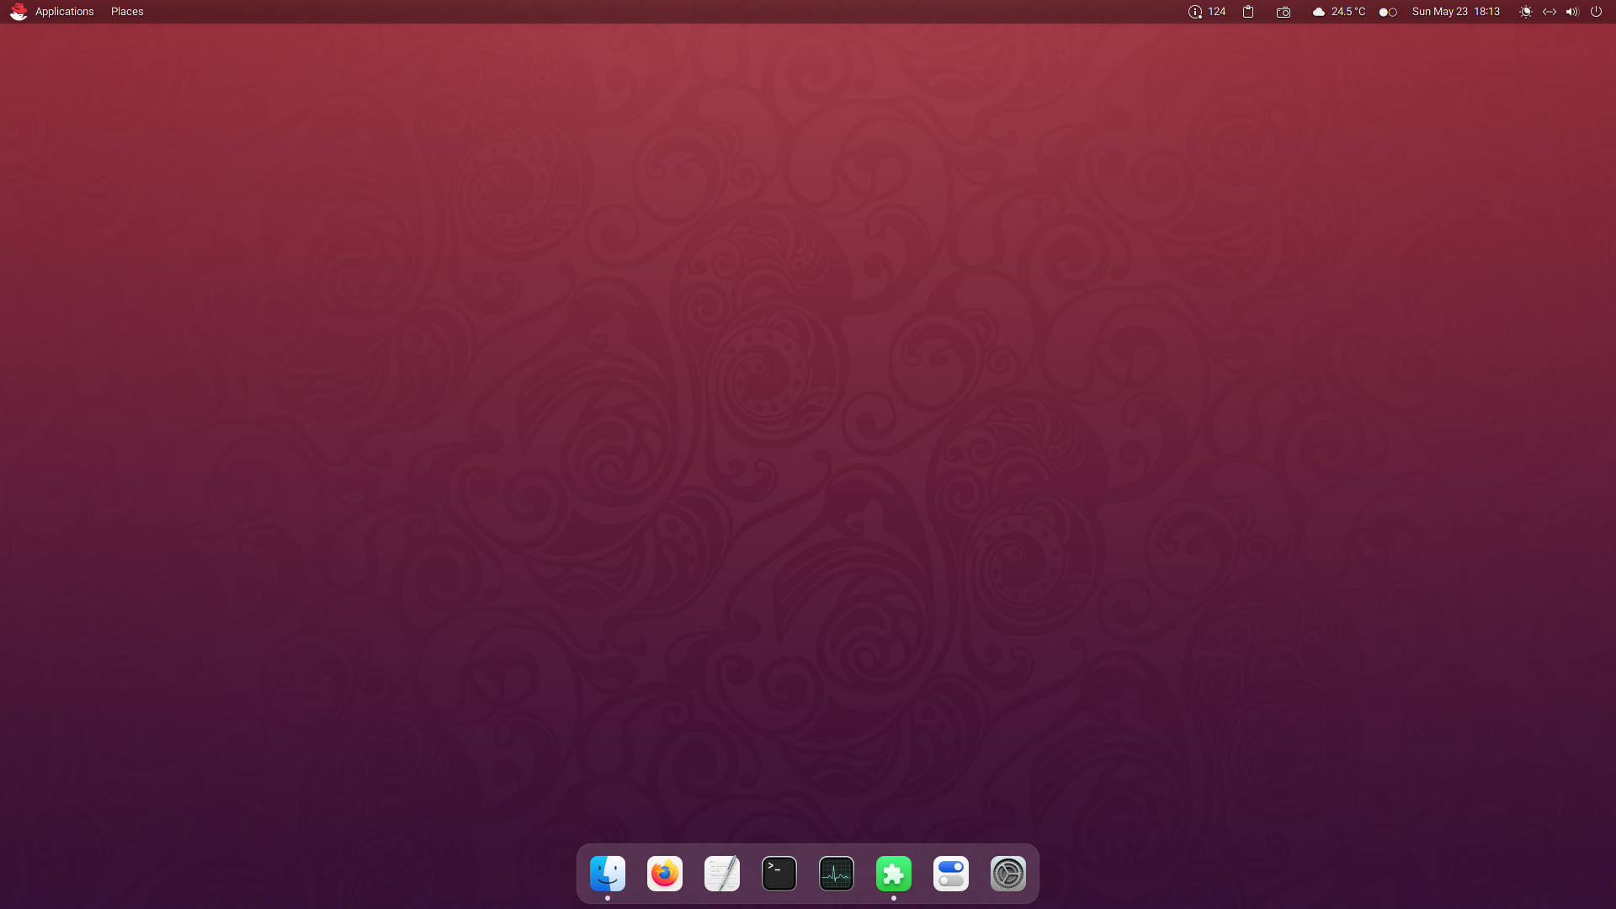Open the system monitor in dock
The width and height of the screenshot is (1616, 909).
(837, 874)
